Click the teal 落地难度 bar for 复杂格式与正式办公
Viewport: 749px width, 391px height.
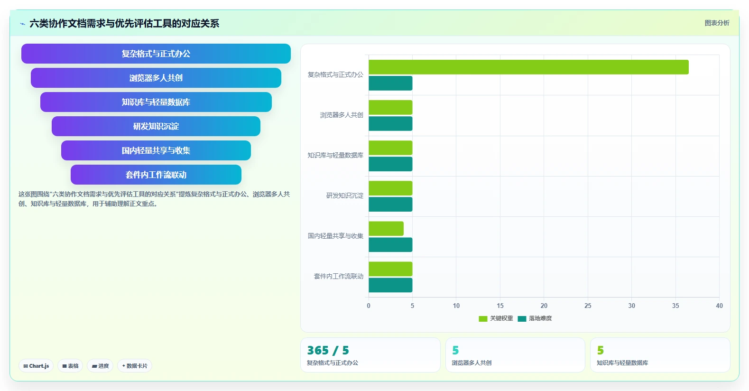390,83
